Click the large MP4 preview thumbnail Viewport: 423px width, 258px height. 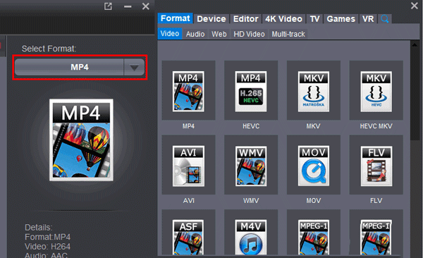(x=81, y=140)
